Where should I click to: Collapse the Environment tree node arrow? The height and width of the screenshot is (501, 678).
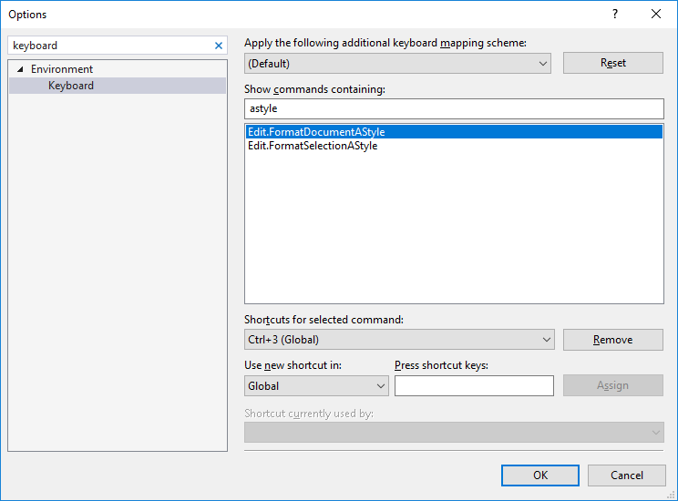click(20, 69)
